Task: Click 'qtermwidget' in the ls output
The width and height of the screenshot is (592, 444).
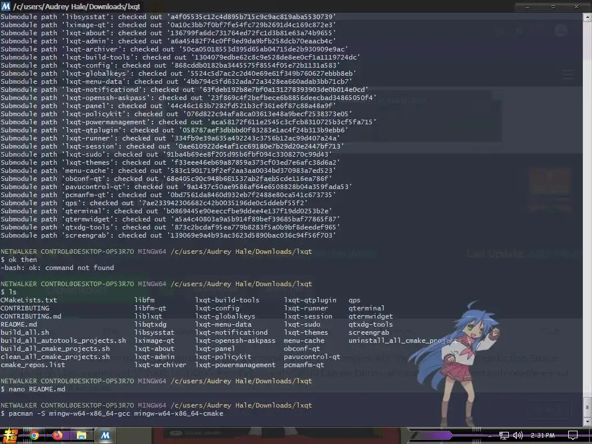Action: coord(371,316)
